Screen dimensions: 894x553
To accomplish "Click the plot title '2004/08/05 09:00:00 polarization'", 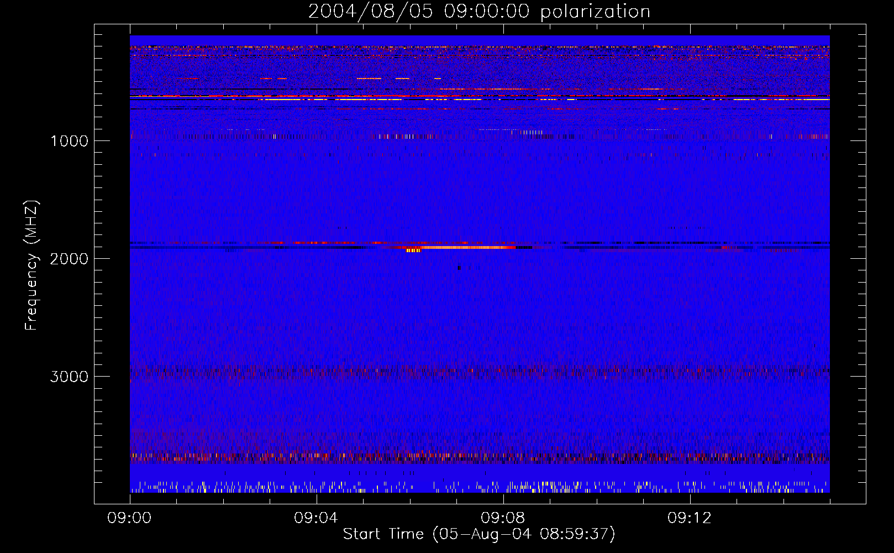I will pyautogui.click(x=479, y=12).
